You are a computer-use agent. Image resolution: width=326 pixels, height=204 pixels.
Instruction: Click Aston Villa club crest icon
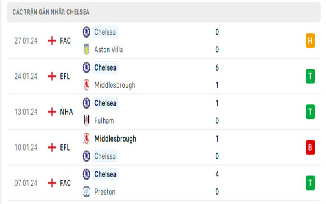click(86, 49)
